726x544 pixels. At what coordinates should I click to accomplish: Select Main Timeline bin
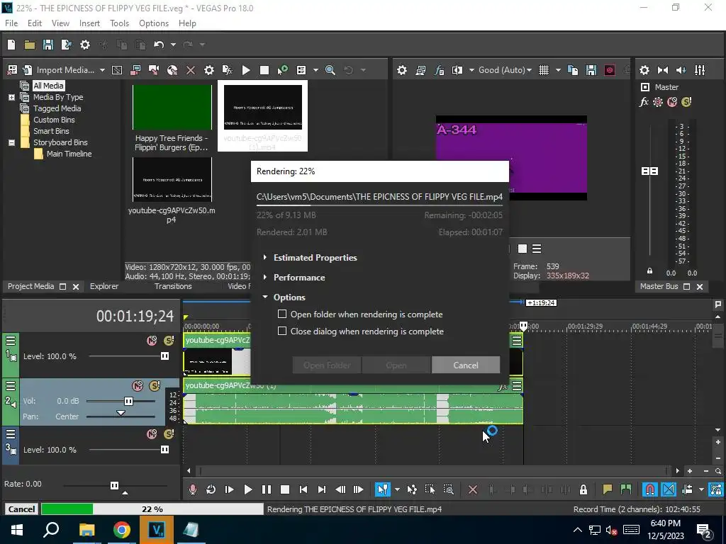pos(69,154)
